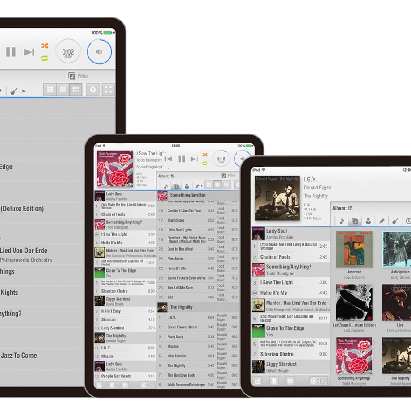Play 'Chain of Fools' on right iPad
Screen dimensions: 411x411
click(291, 257)
